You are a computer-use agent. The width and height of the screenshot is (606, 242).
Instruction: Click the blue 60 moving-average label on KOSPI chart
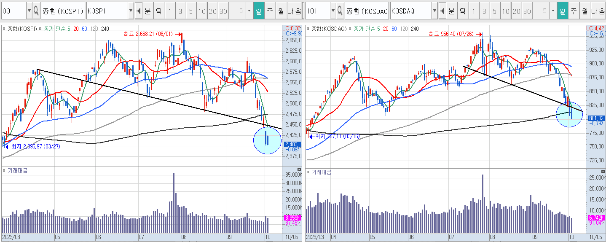(x=84, y=29)
